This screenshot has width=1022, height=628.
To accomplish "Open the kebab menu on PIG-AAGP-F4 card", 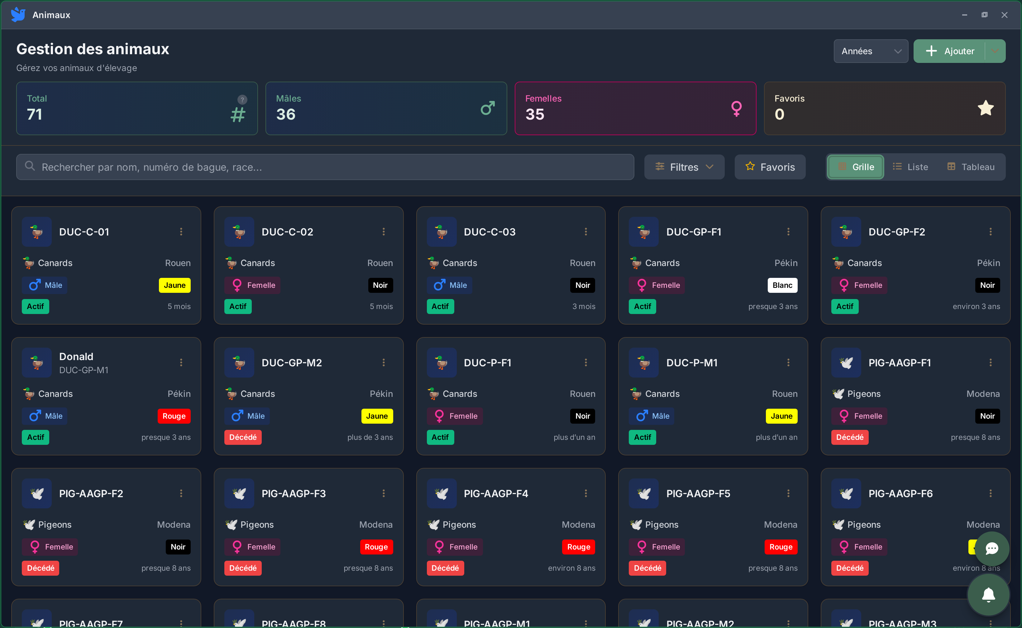I will pyautogui.click(x=586, y=493).
